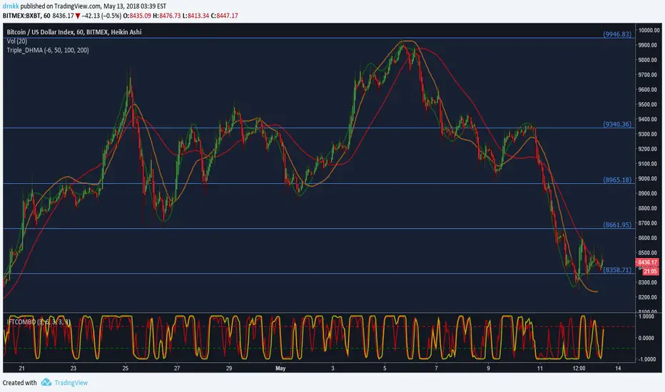This screenshot has height=392, width=665.
Task: Click the 10000.00 price scale label
Action: pos(649,30)
